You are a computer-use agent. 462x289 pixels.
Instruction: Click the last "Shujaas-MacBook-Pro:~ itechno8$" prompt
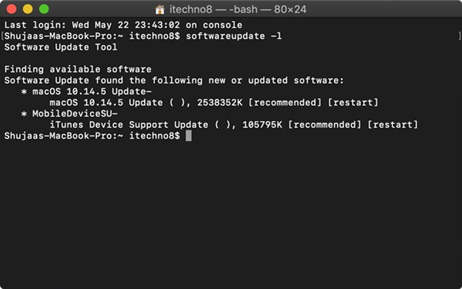pyautogui.click(x=92, y=136)
